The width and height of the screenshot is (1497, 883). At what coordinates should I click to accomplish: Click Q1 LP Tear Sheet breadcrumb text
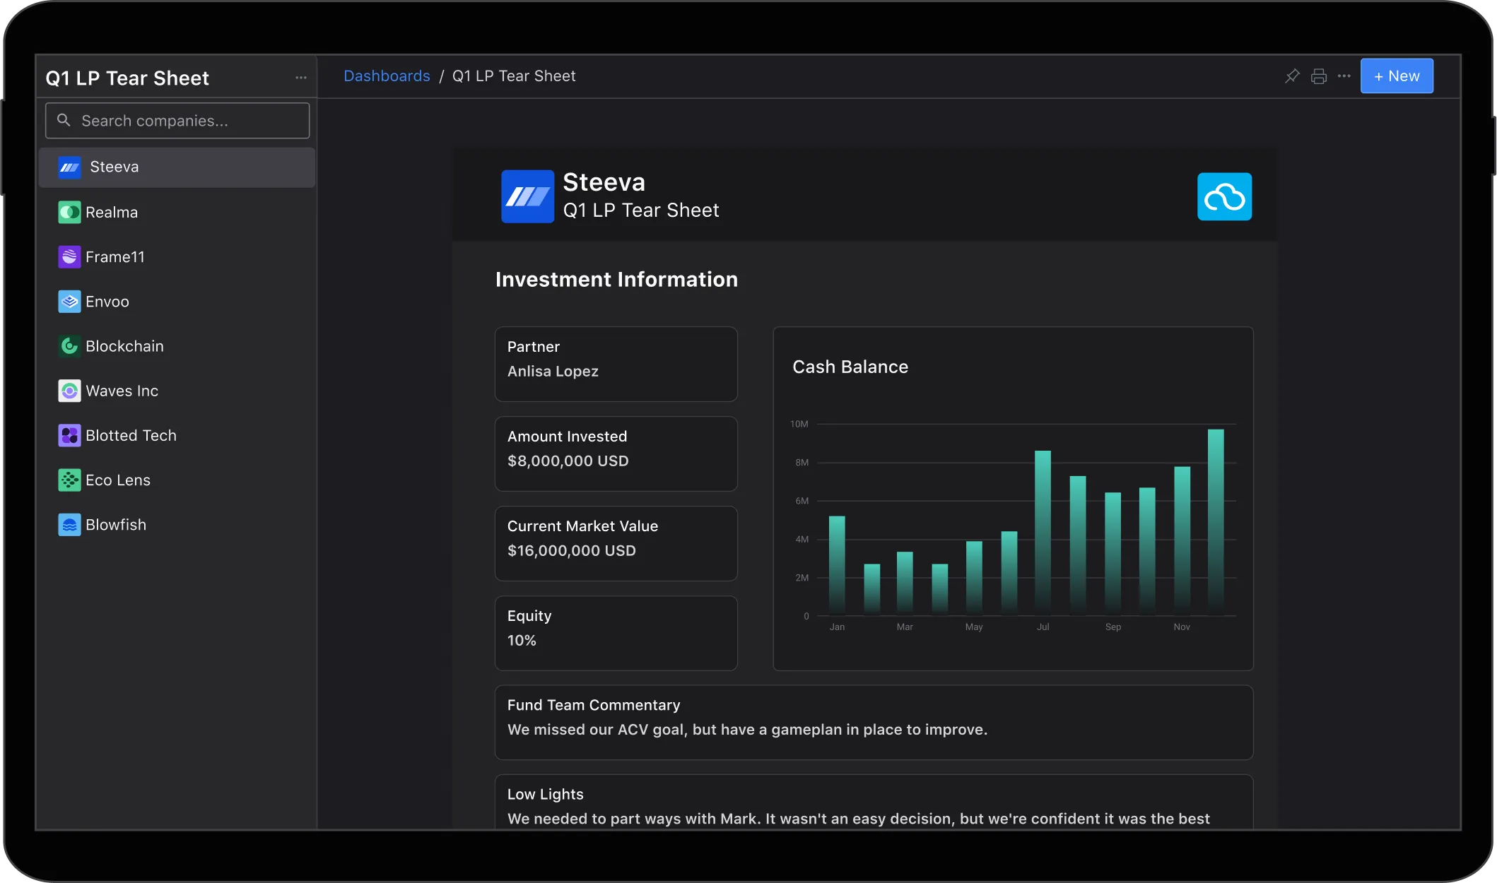coord(514,76)
